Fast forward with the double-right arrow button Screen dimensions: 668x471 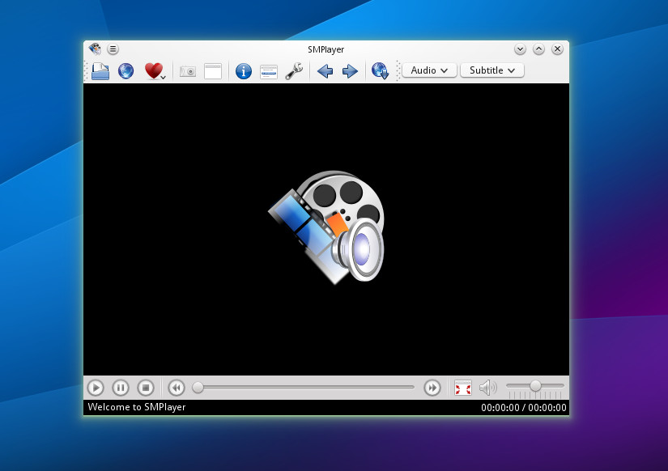432,388
